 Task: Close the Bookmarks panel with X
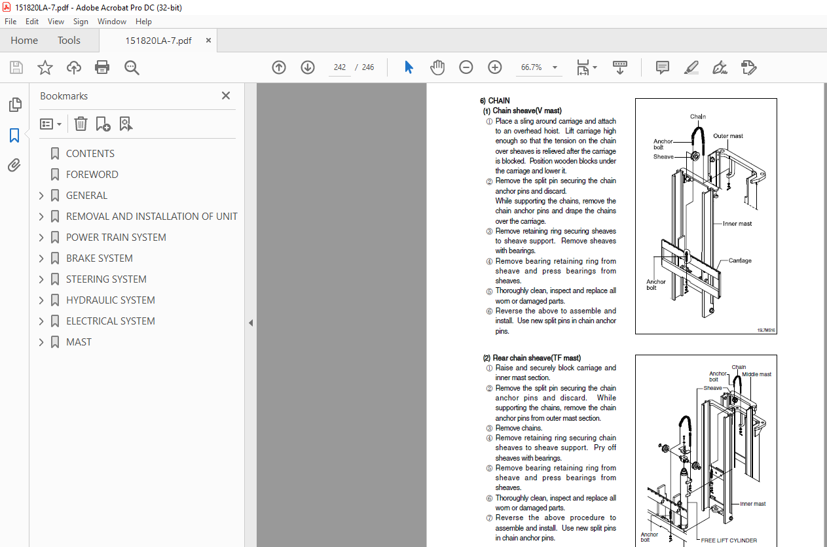[x=226, y=96]
